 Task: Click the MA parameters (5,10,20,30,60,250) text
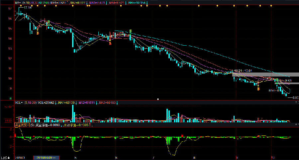tap(36, 3)
